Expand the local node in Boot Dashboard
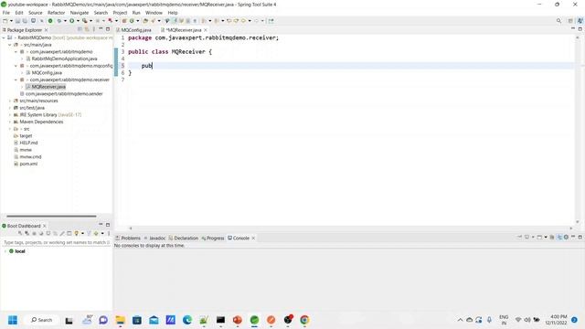585x329 pixels. [5, 251]
